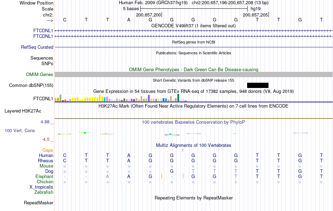
Task: Click the 100 Vert. Cons label
Action: [20, 130]
